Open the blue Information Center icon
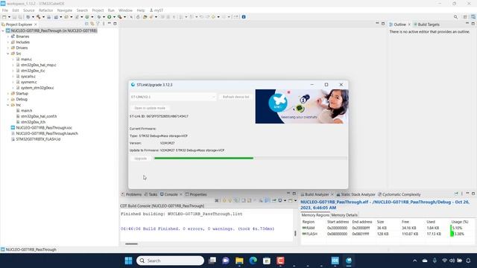The height and width of the screenshot is (268, 477). (244, 17)
